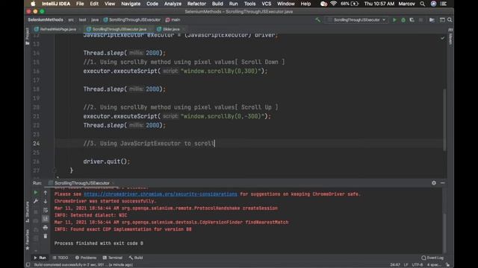Click the main method breadcrumb
Screen dimensions: 478x268
pyautogui.click(x=173, y=20)
